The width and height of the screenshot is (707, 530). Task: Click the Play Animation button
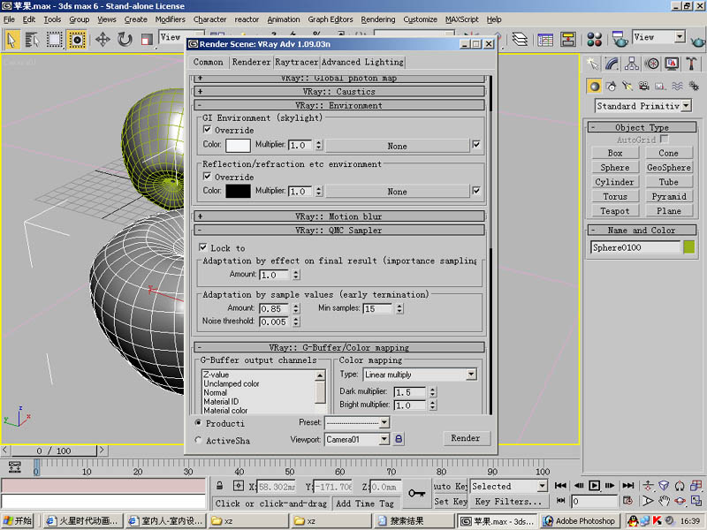pos(594,485)
